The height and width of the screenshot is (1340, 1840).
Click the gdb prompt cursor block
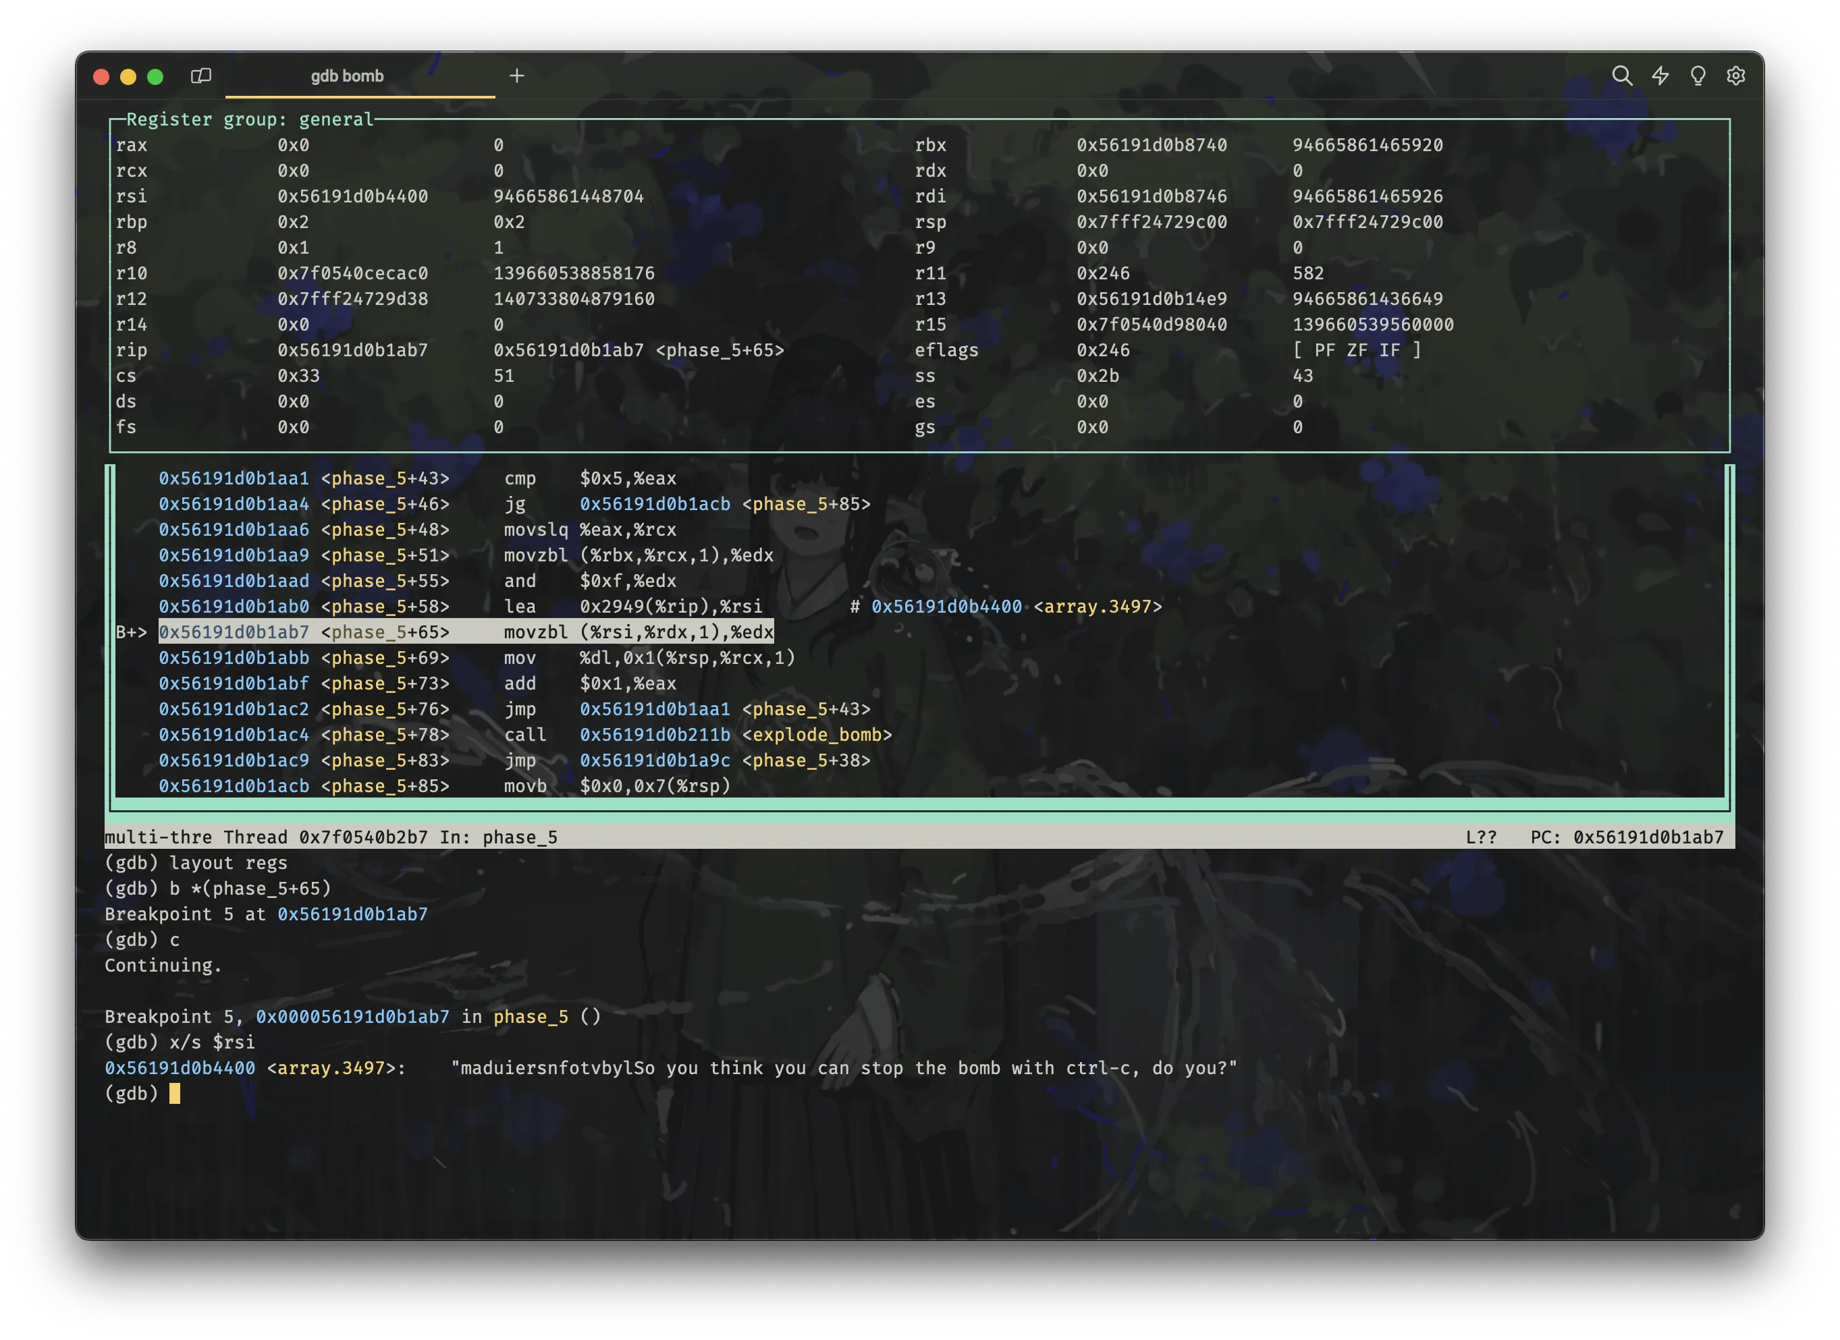(x=174, y=1094)
